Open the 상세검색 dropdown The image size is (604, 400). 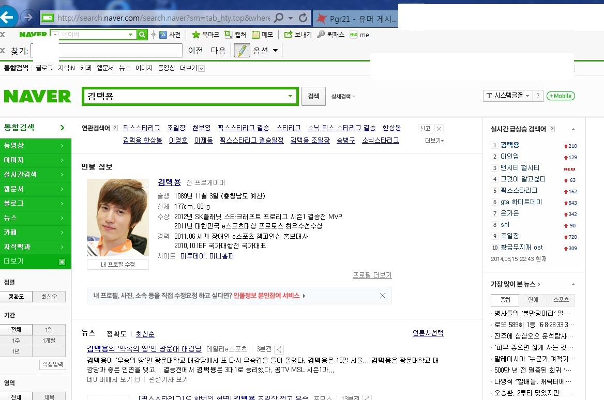(343, 96)
